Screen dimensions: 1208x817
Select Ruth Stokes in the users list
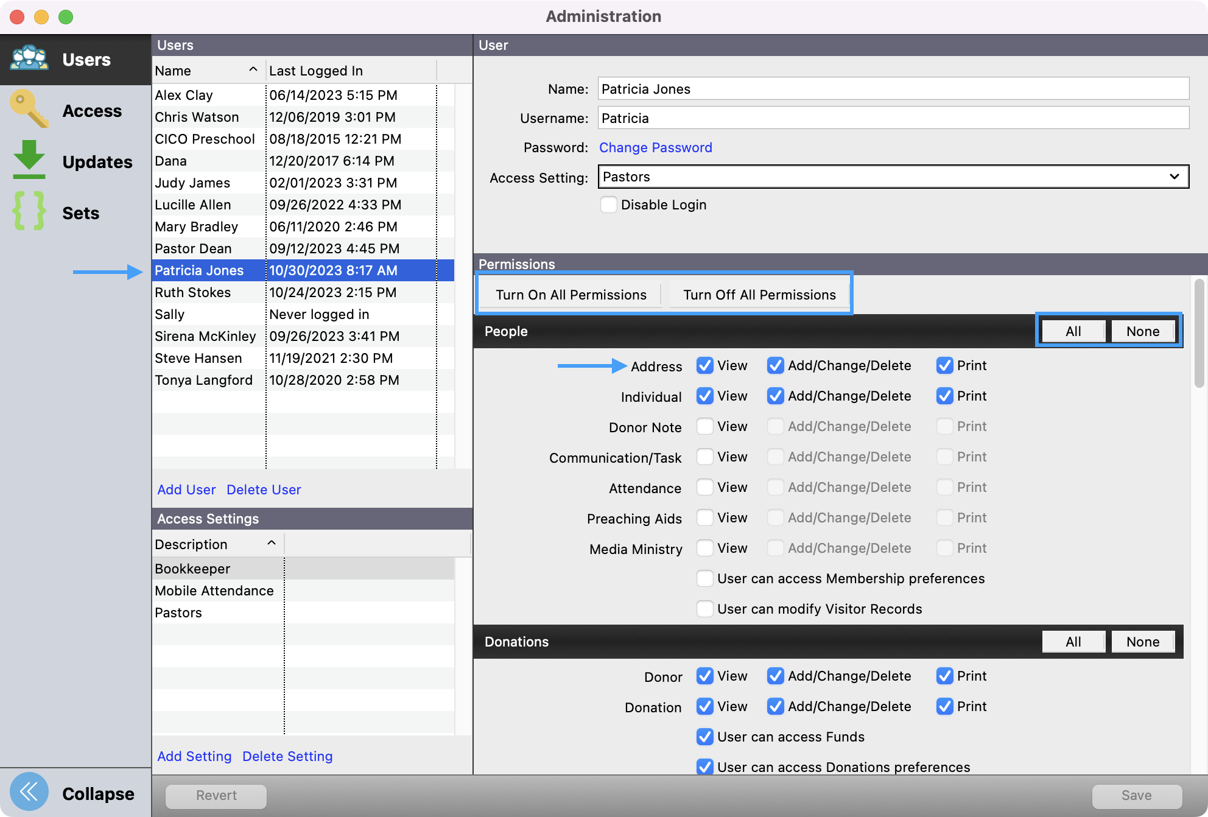point(192,292)
